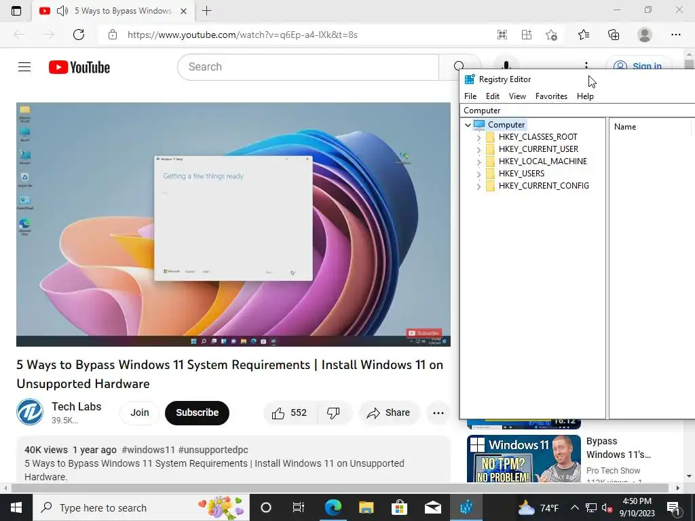Click the Windows taskbar search box
The width and height of the screenshot is (695, 521).
click(x=141, y=507)
